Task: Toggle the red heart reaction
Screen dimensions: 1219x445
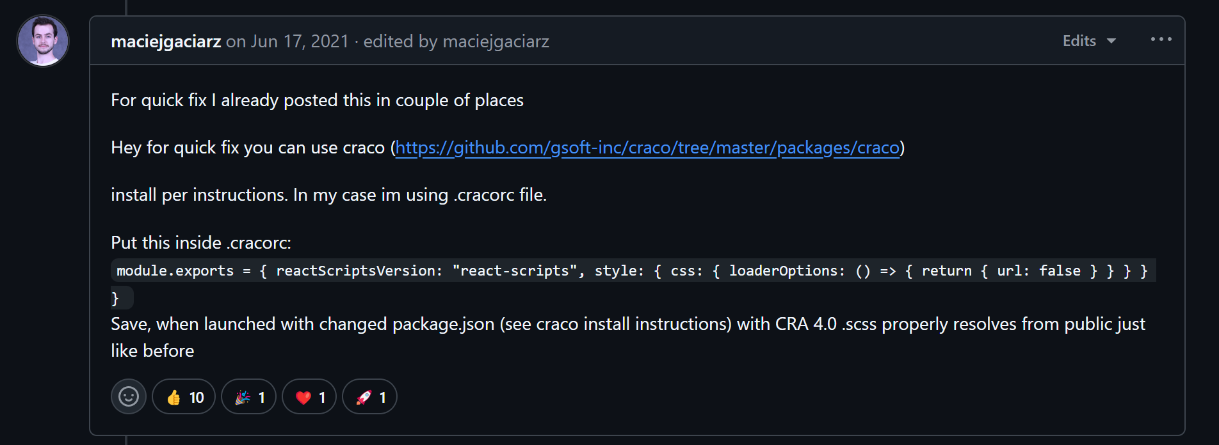Action: click(309, 396)
